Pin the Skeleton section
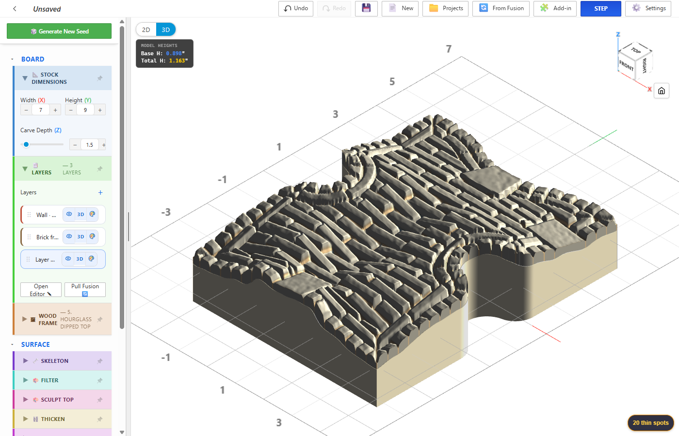The width and height of the screenshot is (679, 436). click(100, 361)
